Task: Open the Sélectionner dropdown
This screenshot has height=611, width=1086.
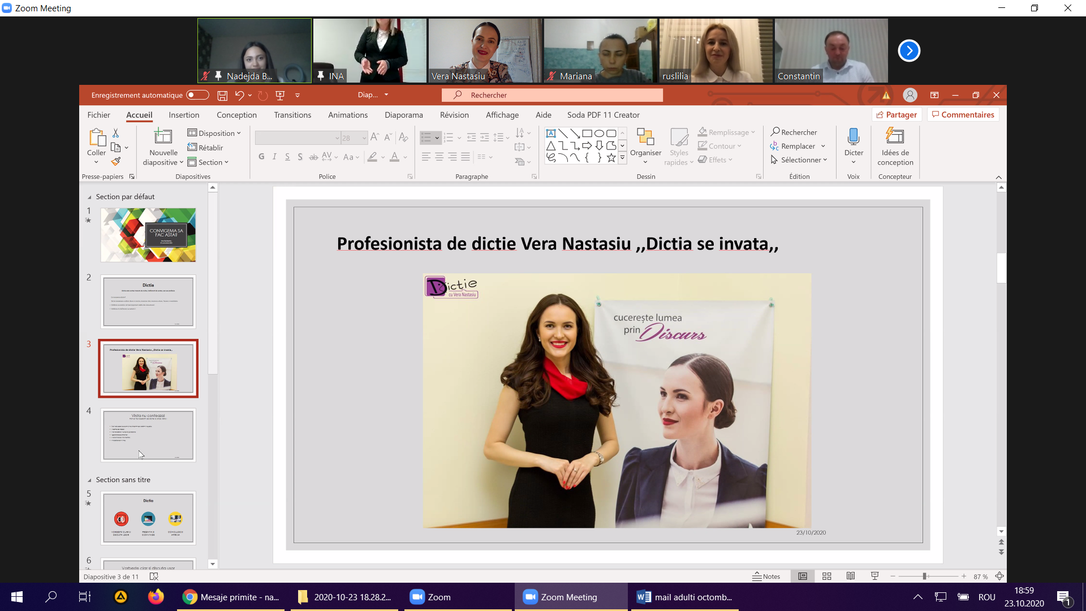Action: coord(799,160)
